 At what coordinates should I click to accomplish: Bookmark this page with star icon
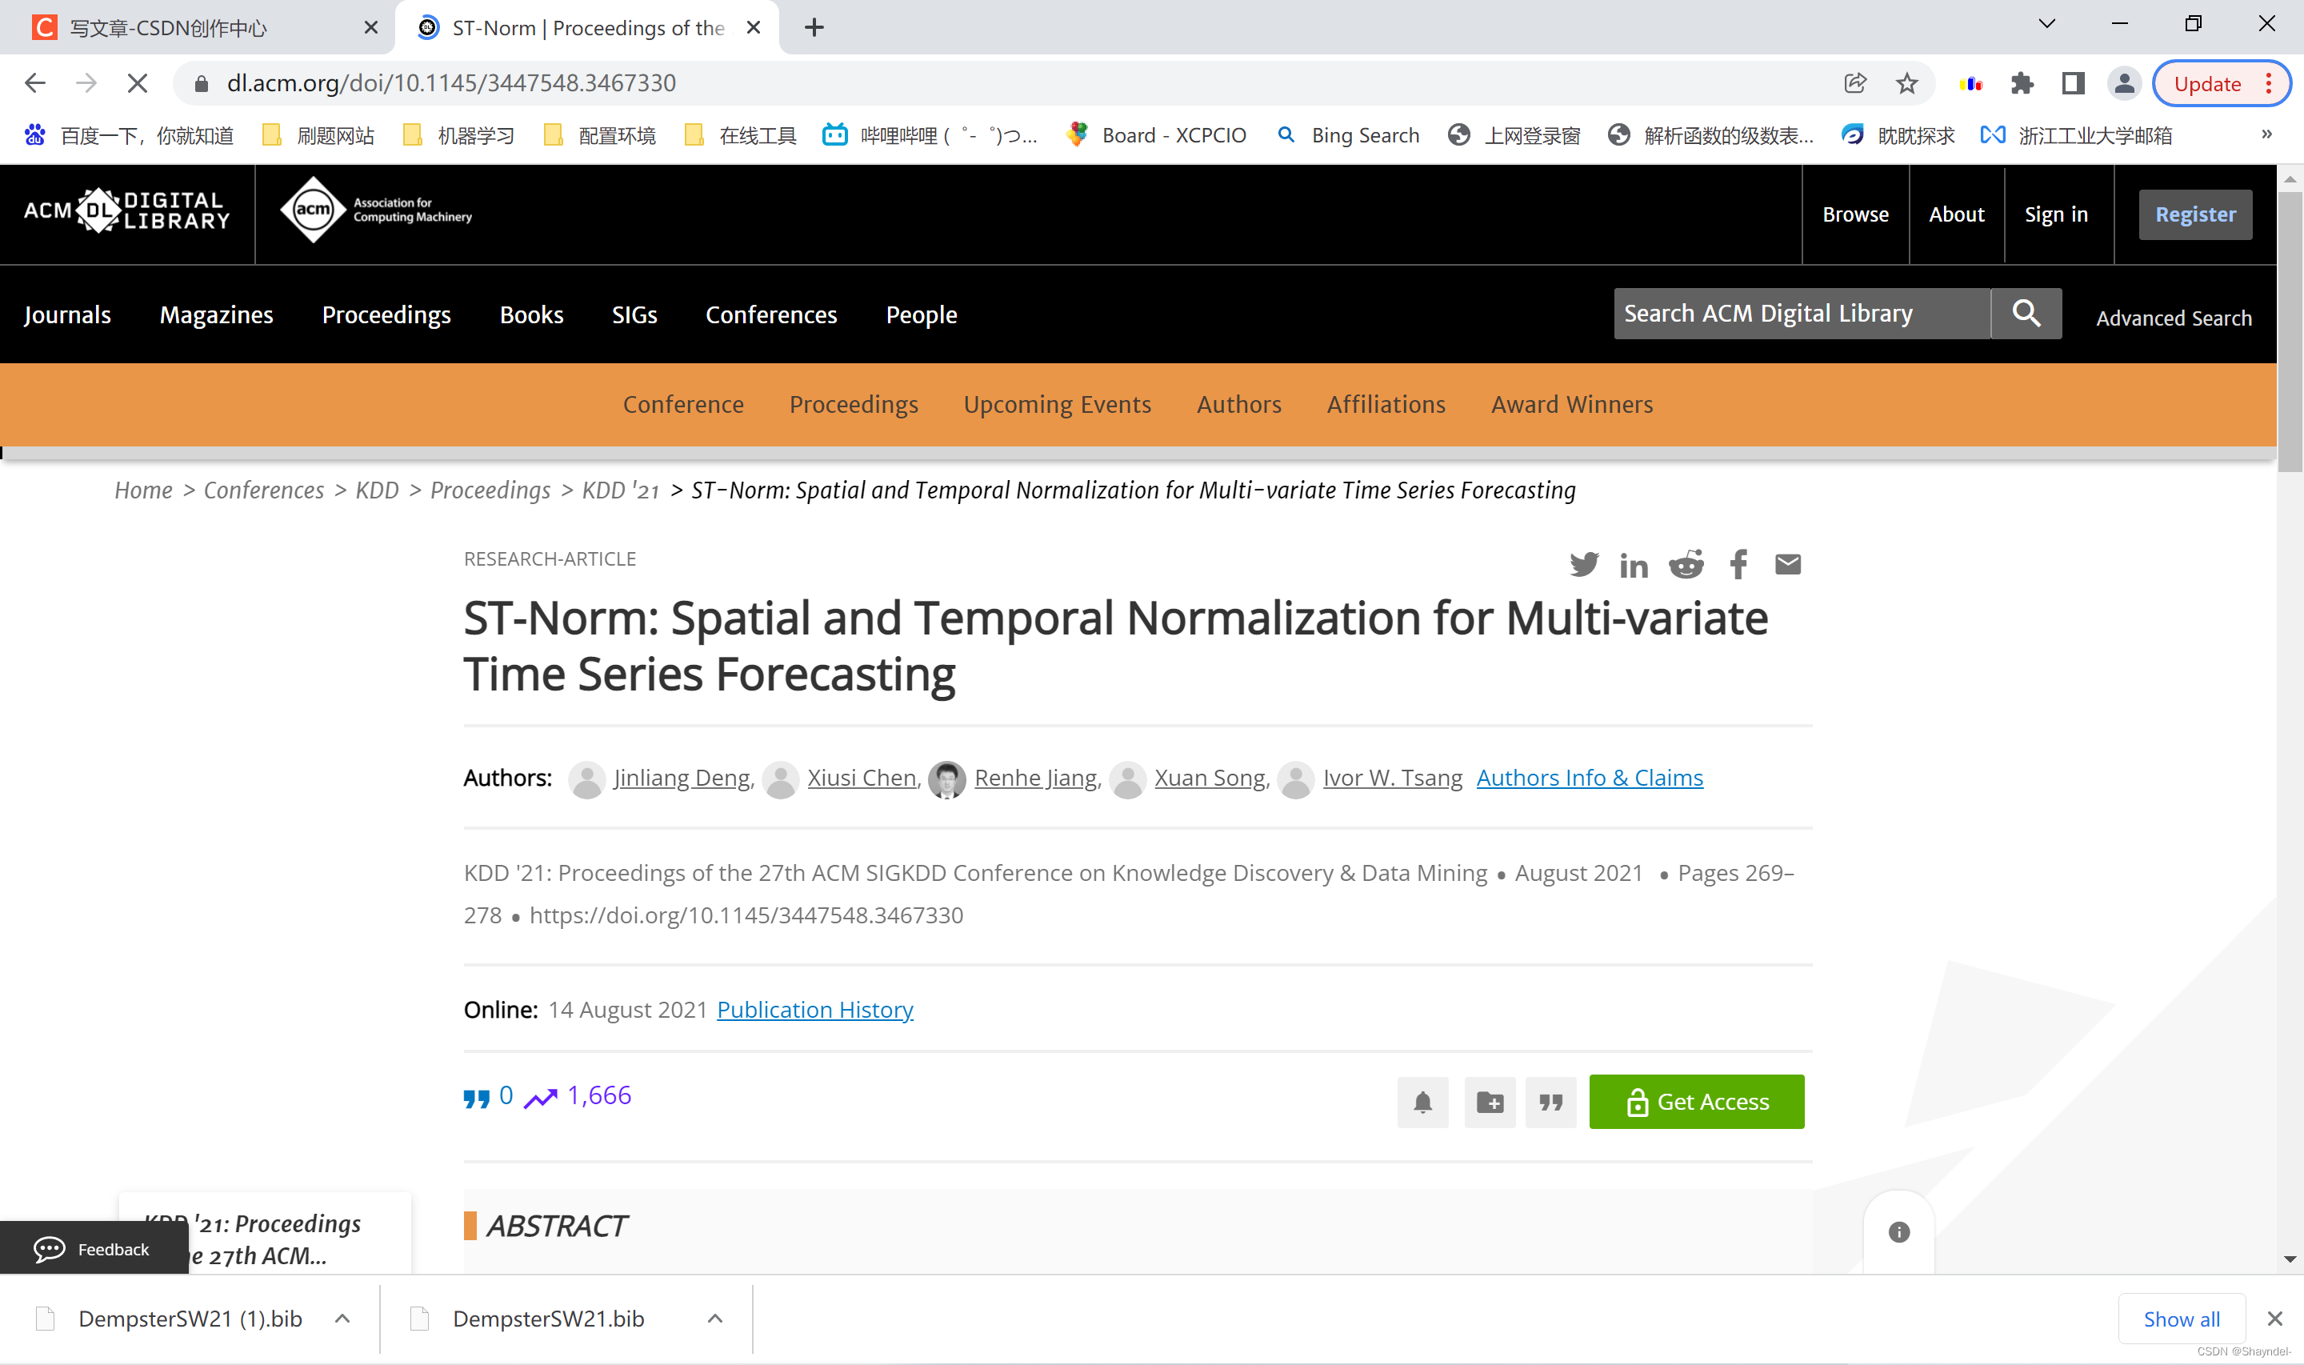tap(1907, 84)
